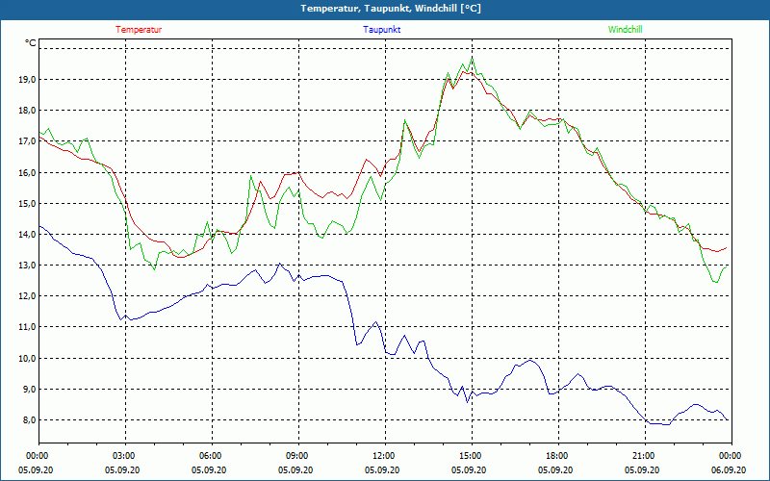Viewport: 770px width, 481px height.
Task: Click the "15:00" time label on the x-axis
Action: (471, 456)
